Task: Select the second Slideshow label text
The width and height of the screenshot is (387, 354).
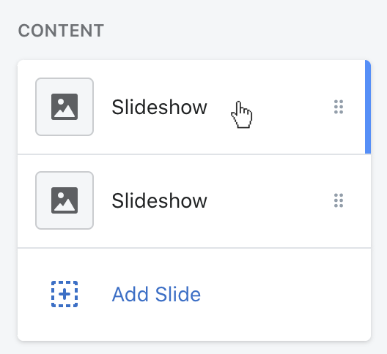Action: pyautogui.click(x=159, y=201)
